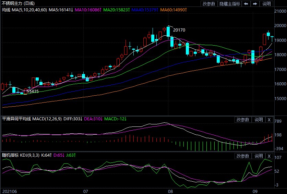The image size is (287, 194).
Task: Click 说明 in the KDJ panel
Action: (x=258, y=156)
